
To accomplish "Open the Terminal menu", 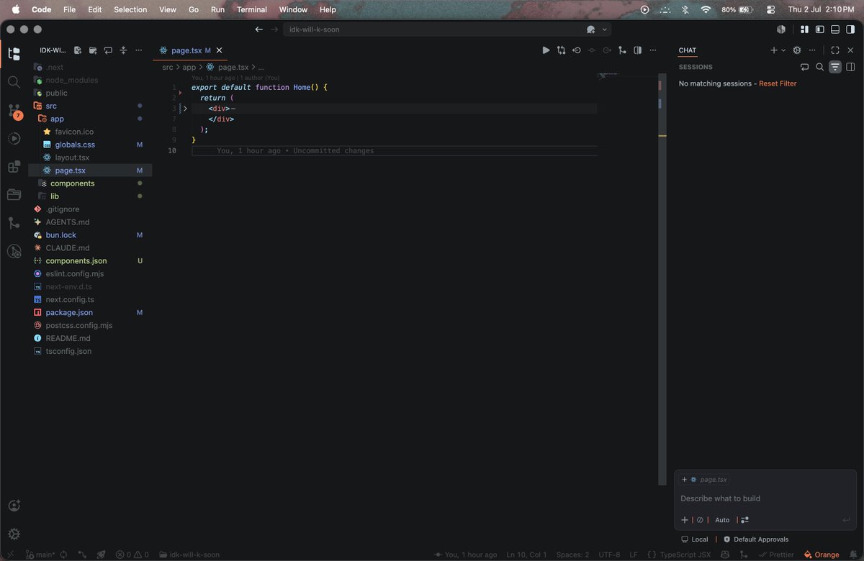I will (x=252, y=9).
